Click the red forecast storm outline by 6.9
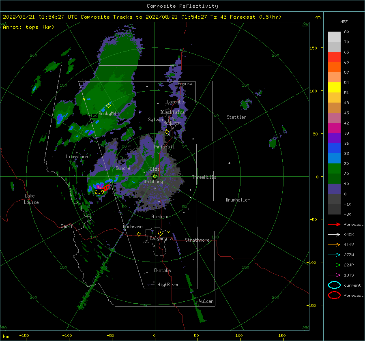365x341 pixels. coord(106,188)
